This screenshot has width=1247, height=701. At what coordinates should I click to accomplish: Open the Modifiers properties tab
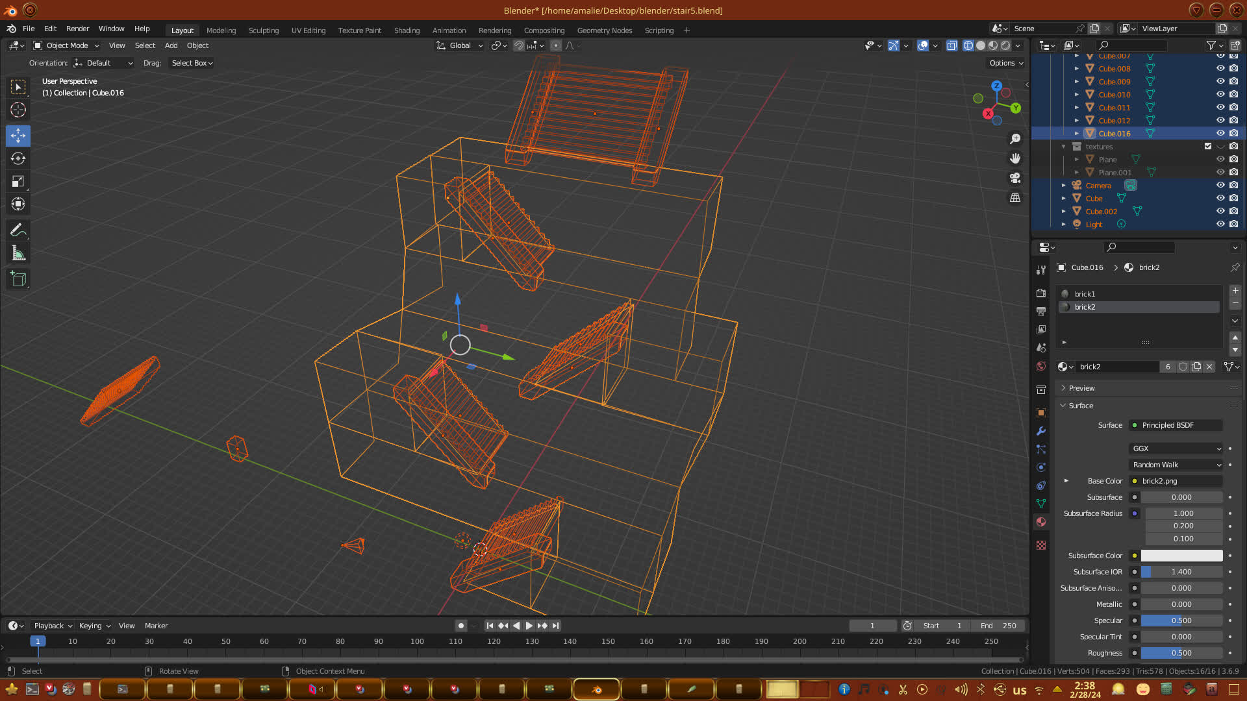click(x=1041, y=431)
